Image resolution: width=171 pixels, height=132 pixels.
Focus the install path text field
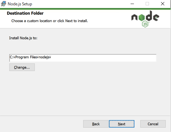tap(83, 58)
